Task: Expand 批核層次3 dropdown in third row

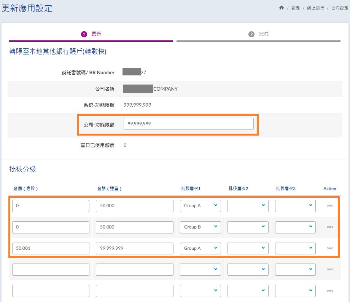Action: click(x=295, y=248)
